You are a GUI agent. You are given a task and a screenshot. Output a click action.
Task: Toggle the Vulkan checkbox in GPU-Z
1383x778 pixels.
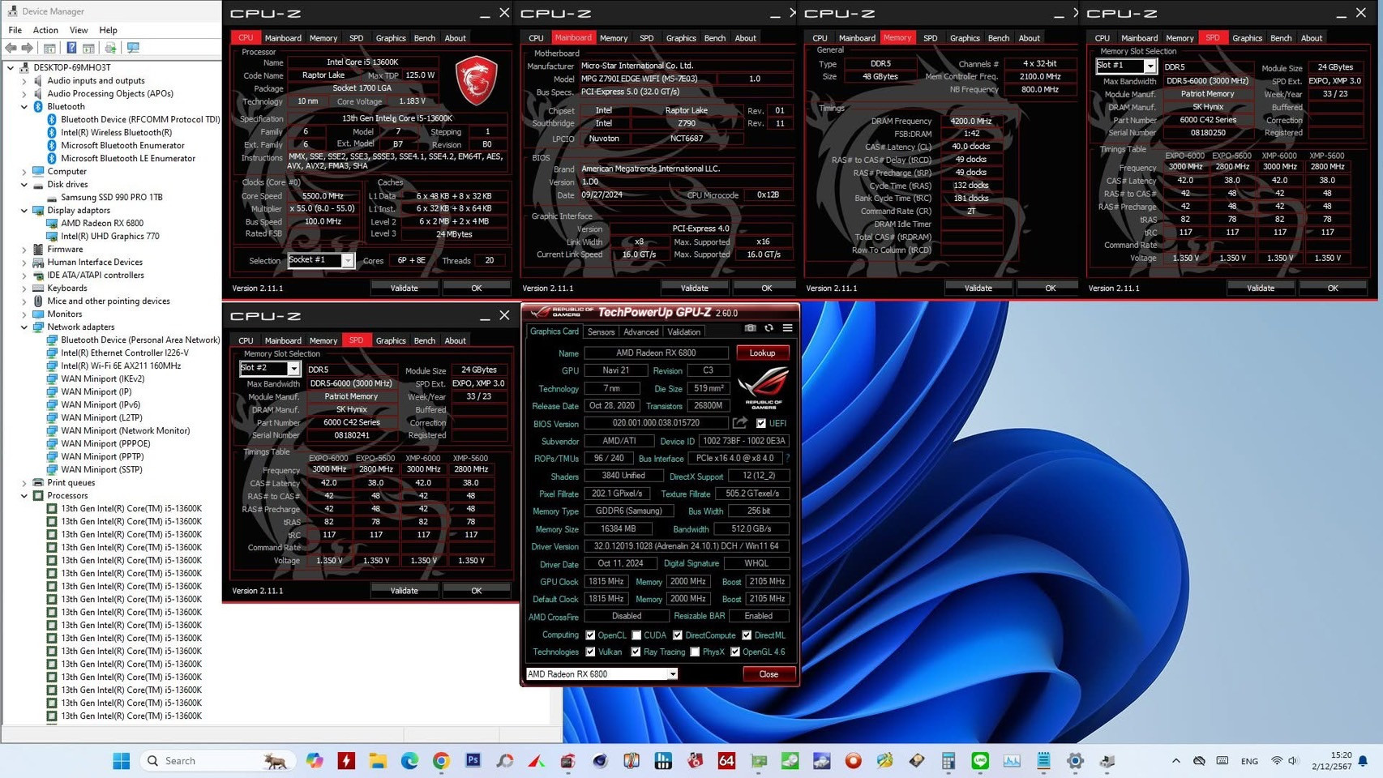pos(590,652)
